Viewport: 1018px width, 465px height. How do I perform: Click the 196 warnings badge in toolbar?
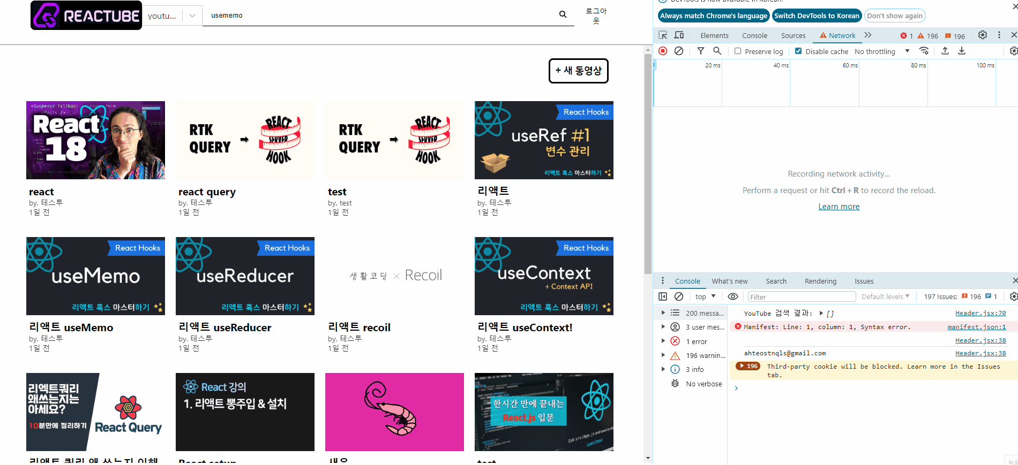click(x=928, y=36)
